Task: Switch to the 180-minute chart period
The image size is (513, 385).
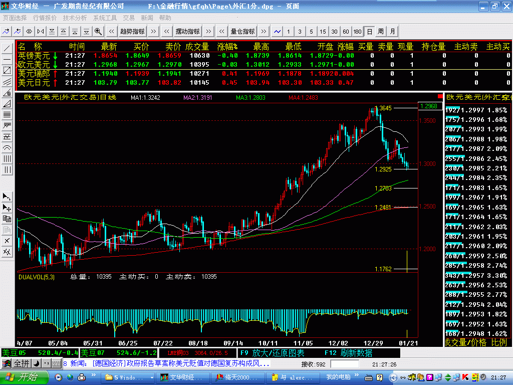Action: pyautogui.click(x=357, y=32)
